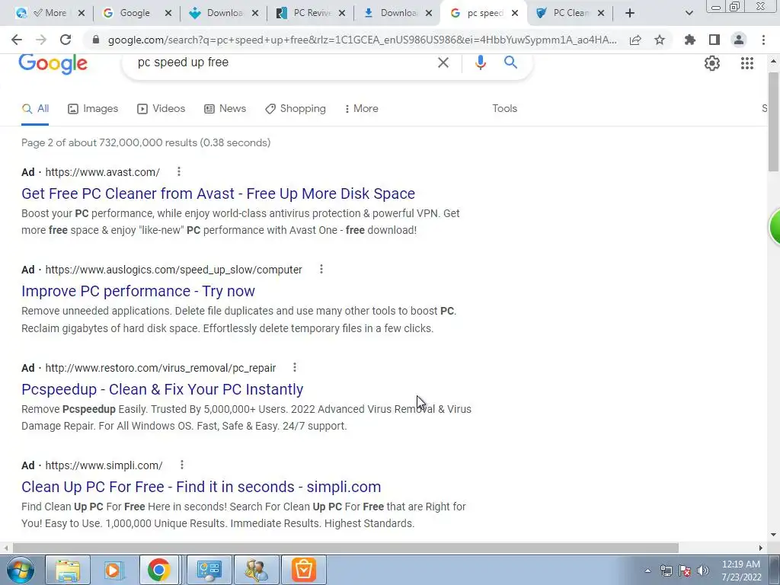This screenshot has width=780, height=585.
Task: Launch Windows Media Player from the taskbar
Action: (x=113, y=570)
